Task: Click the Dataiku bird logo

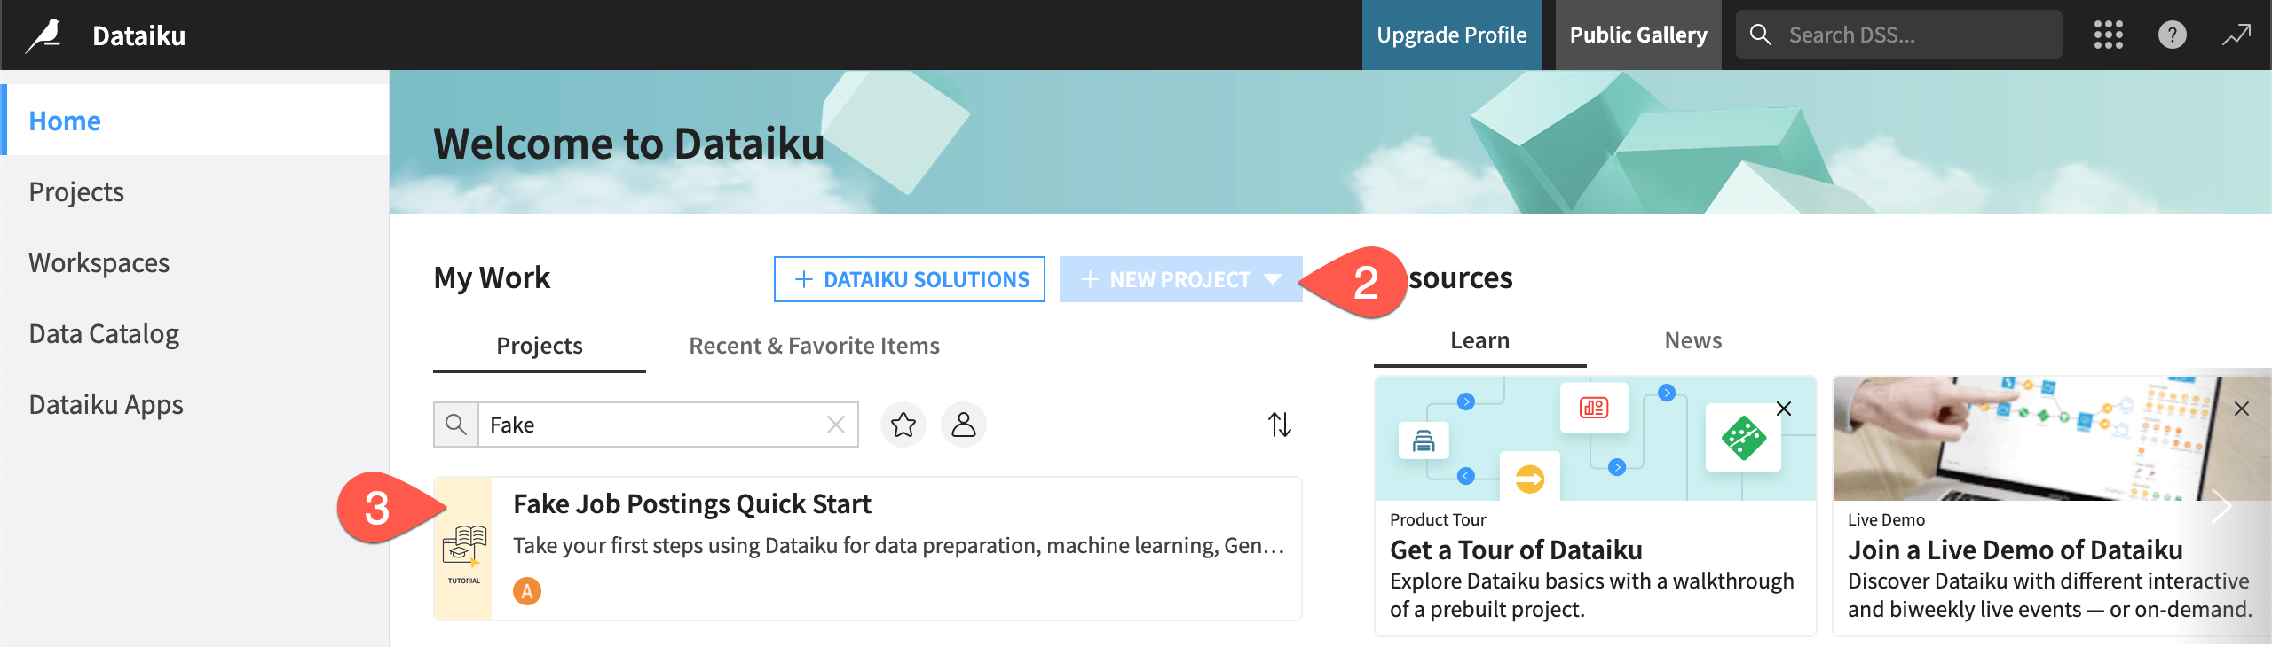Action: coord(46,35)
